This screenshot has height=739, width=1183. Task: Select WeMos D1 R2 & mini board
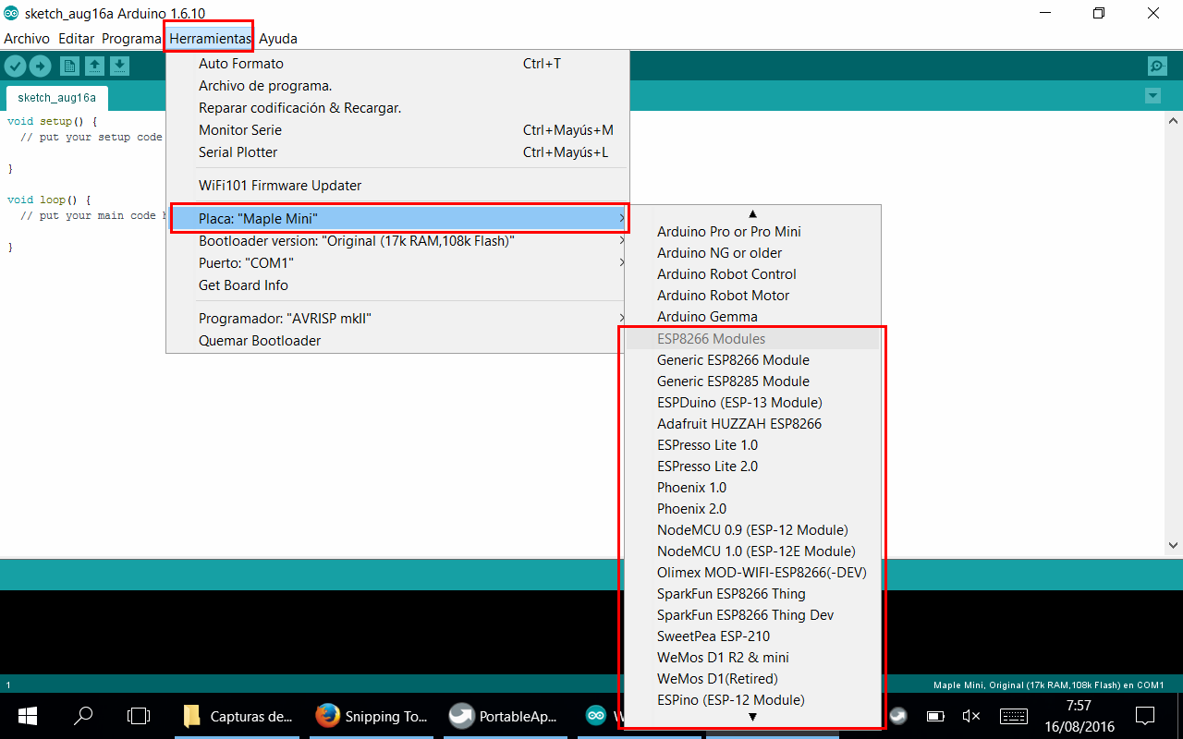[723, 658]
